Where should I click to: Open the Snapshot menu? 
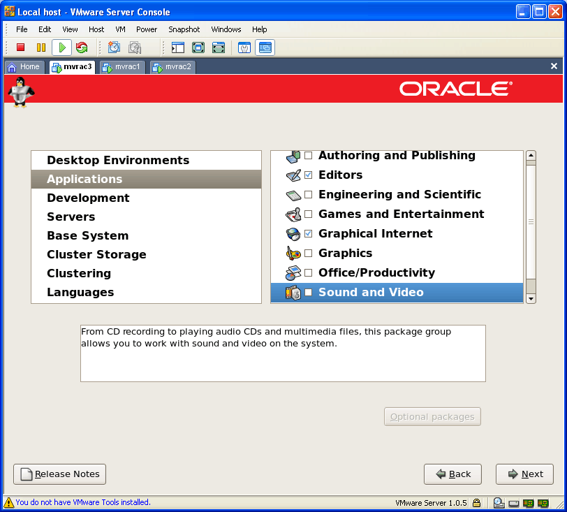click(184, 29)
